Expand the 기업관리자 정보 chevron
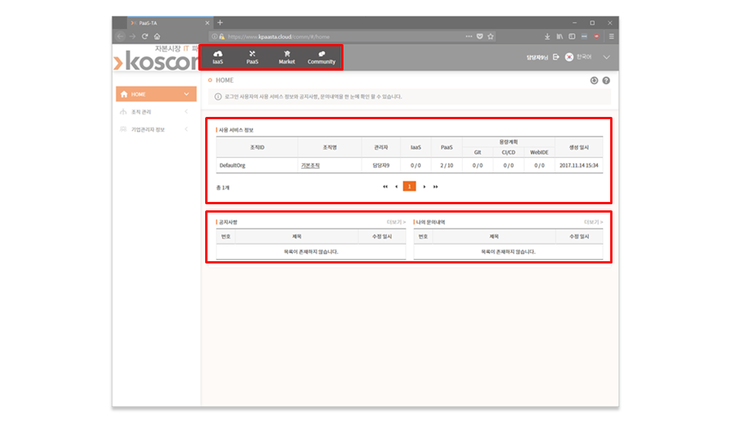Viewport: 731px width, 429px height. (x=186, y=130)
